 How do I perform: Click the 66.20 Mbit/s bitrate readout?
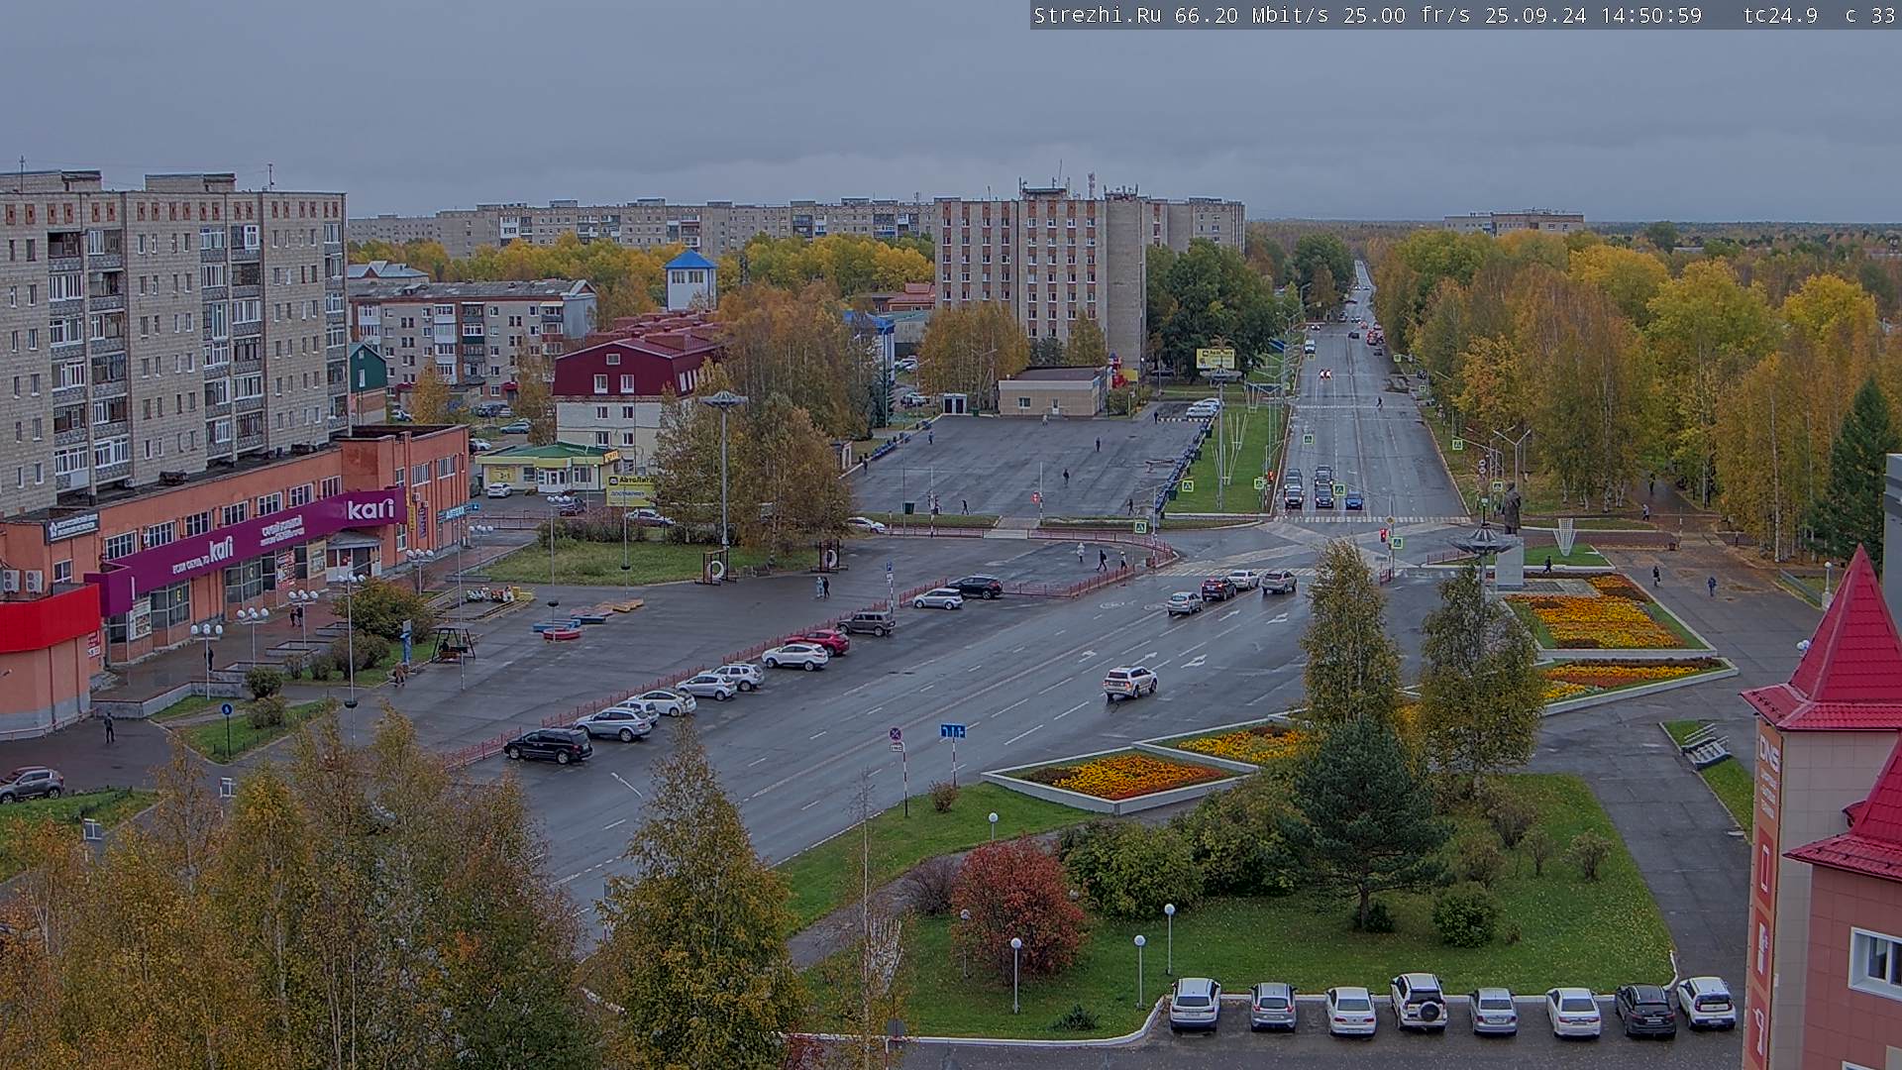[x=1252, y=15]
